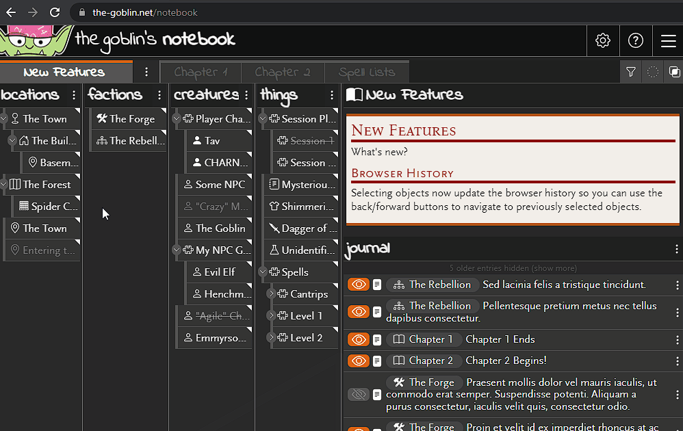
Task: Open the three-dot menu next to the New Features tab
Action: 146,72
